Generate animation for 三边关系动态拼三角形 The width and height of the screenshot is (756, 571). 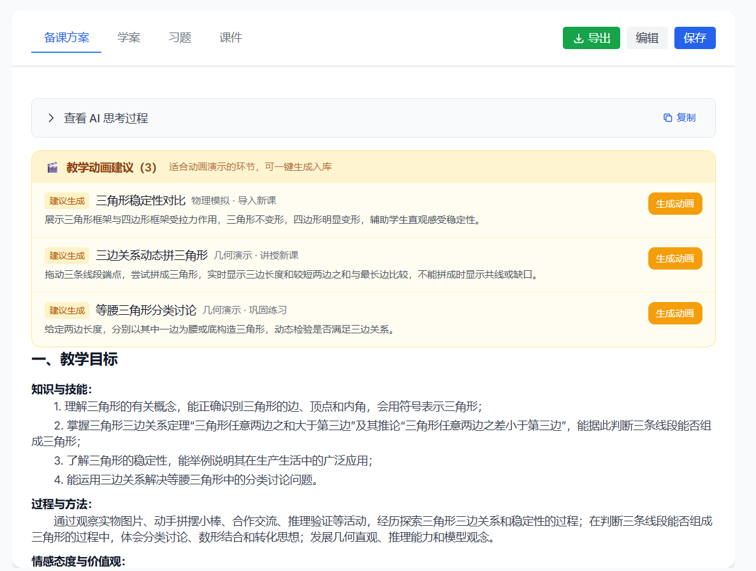pos(675,259)
